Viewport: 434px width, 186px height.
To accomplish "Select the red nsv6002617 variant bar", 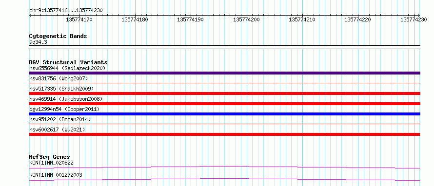I will point(224,134).
